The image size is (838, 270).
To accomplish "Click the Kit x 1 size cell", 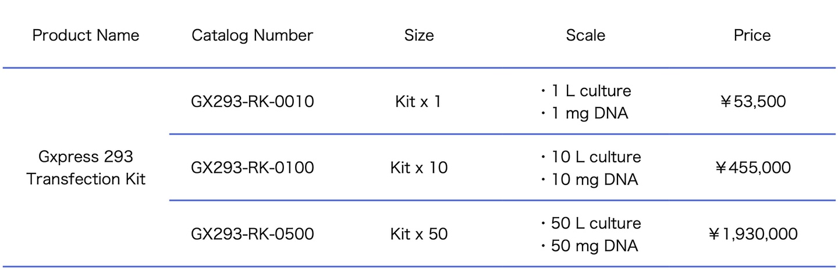I will (418, 102).
